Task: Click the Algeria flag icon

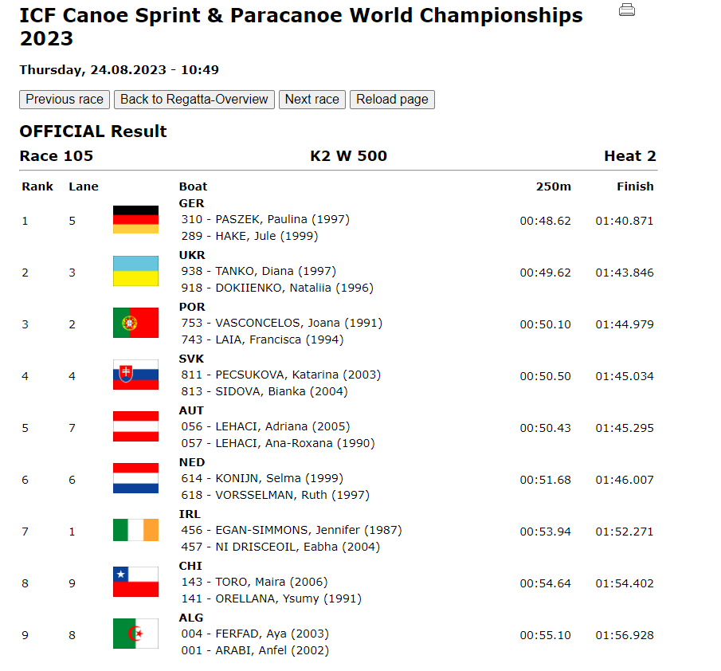Action: [x=135, y=634]
